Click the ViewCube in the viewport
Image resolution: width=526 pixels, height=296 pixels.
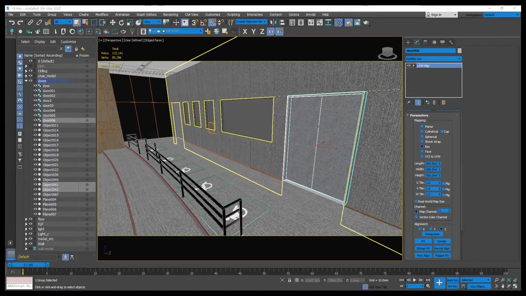point(387,53)
